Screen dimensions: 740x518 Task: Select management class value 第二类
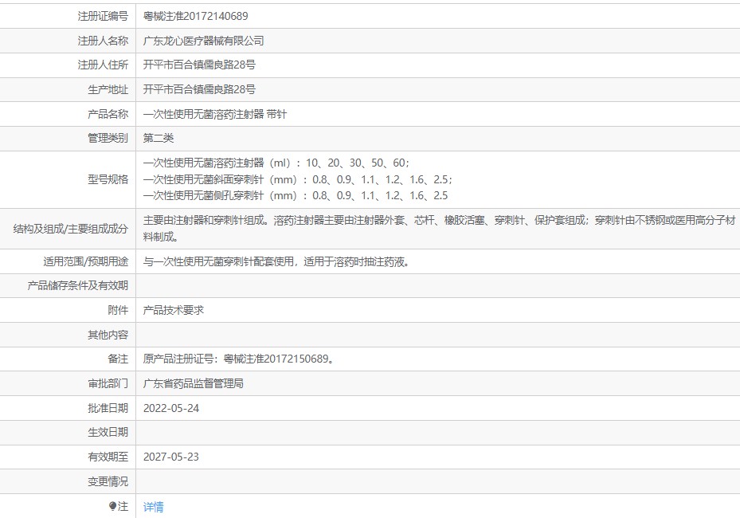point(159,139)
